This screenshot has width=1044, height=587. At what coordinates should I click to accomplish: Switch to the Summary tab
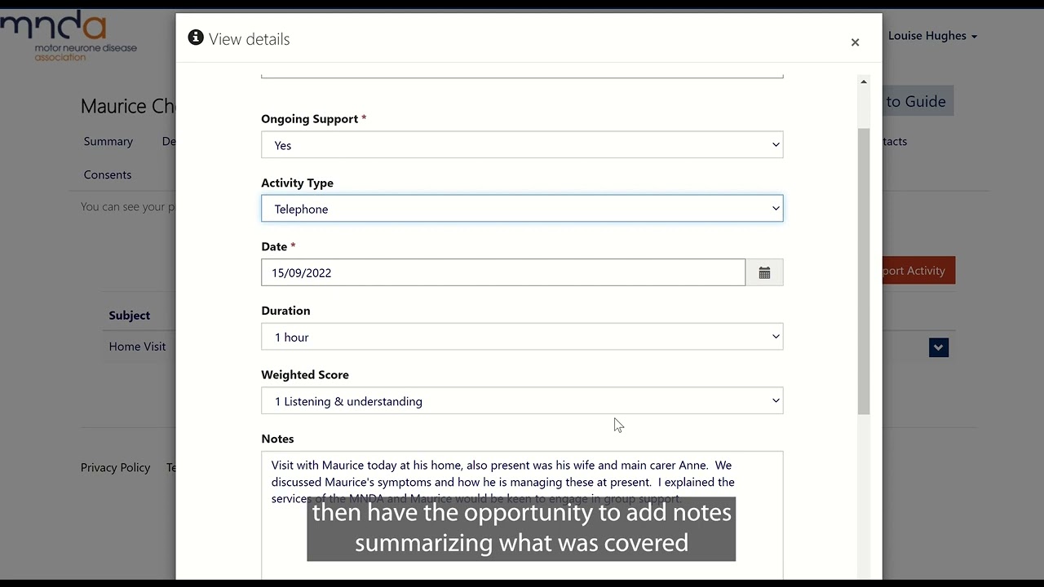[108, 141]
